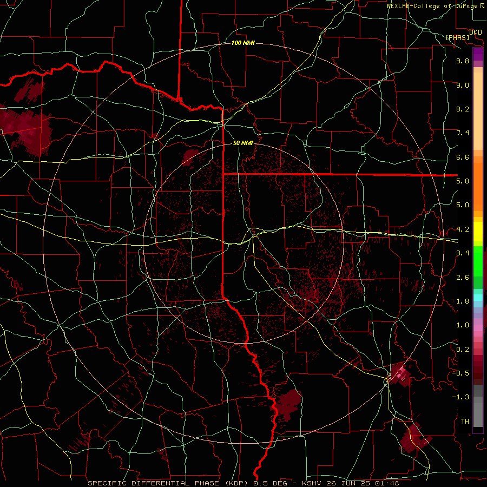Select the -0.5 legend value
Screen dimensions: 487x487
(x=460, y=373)
